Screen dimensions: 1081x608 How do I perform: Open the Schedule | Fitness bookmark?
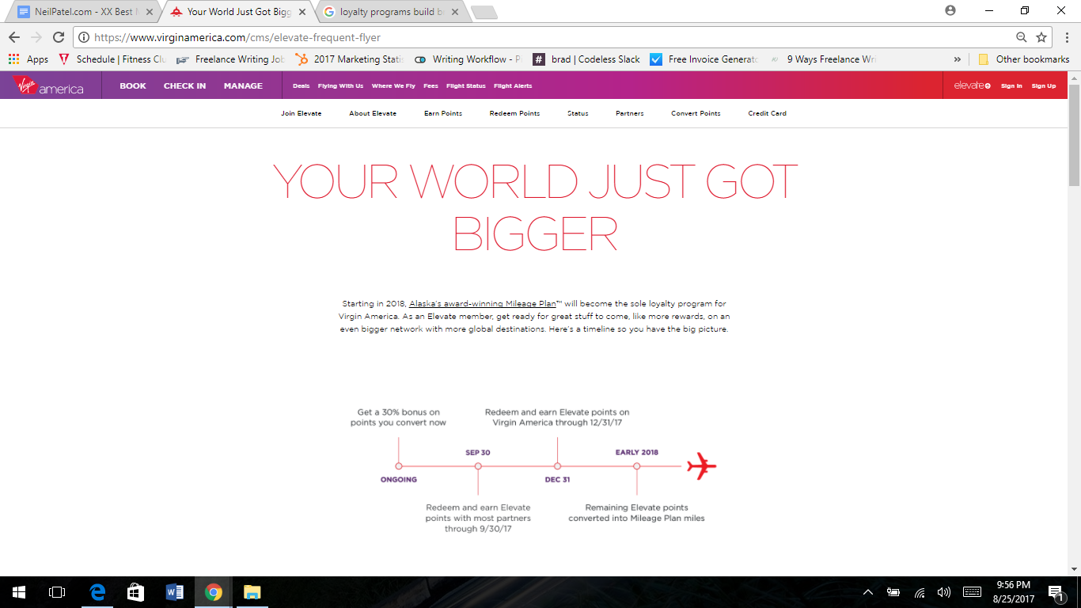[112, 59]
